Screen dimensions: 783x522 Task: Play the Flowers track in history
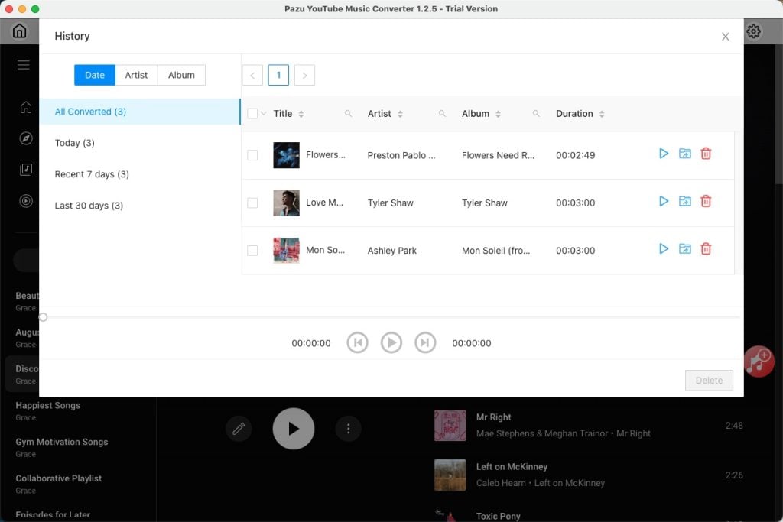pos(663,153)
